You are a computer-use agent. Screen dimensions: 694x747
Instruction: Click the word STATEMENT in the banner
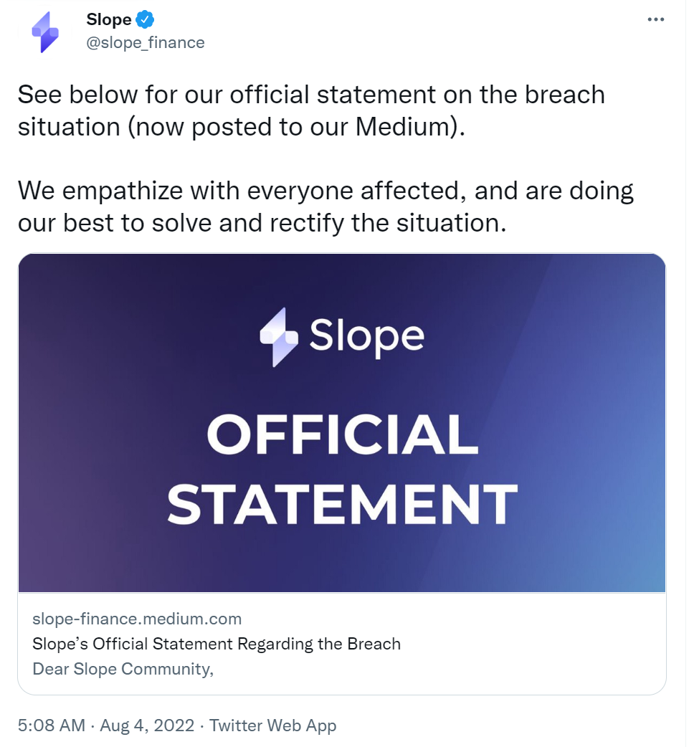coord(342,503)
